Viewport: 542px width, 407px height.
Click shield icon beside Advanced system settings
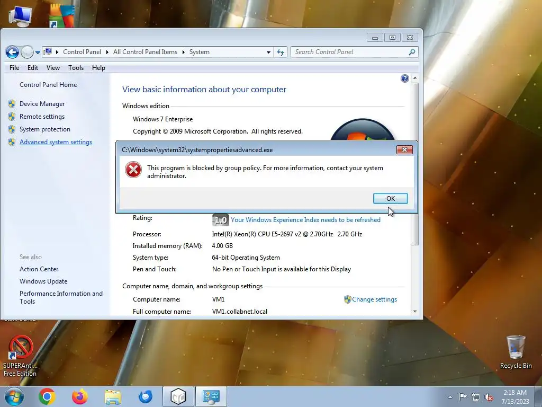point(12,142)
